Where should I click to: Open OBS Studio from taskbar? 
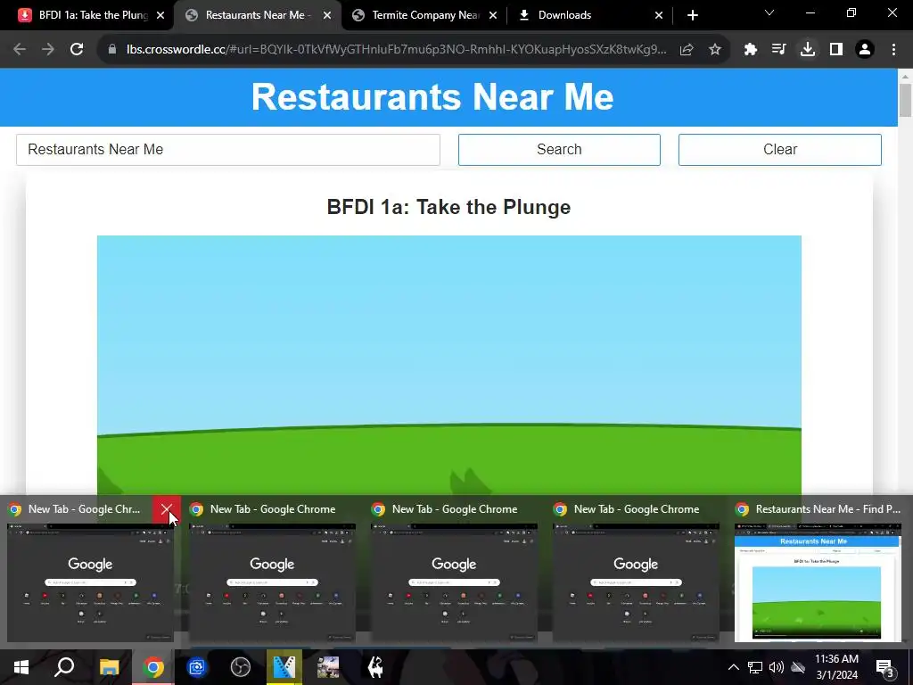(241, 667)
